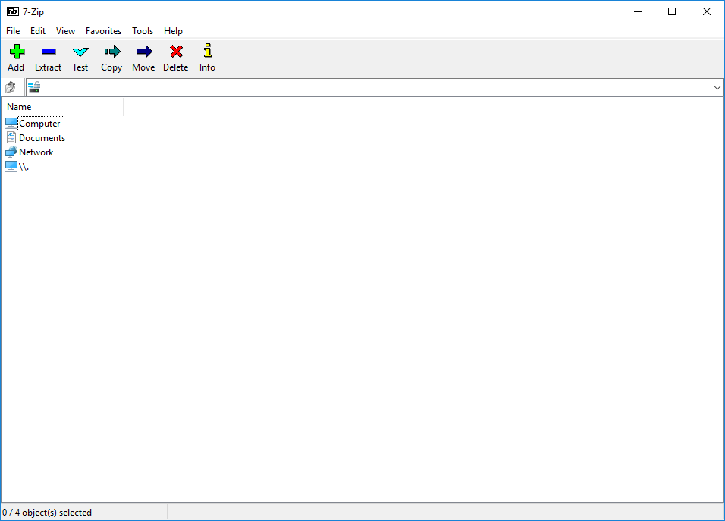Open the File menu
The height and width of the screenshot is (521, 725).
pos(13,31)
